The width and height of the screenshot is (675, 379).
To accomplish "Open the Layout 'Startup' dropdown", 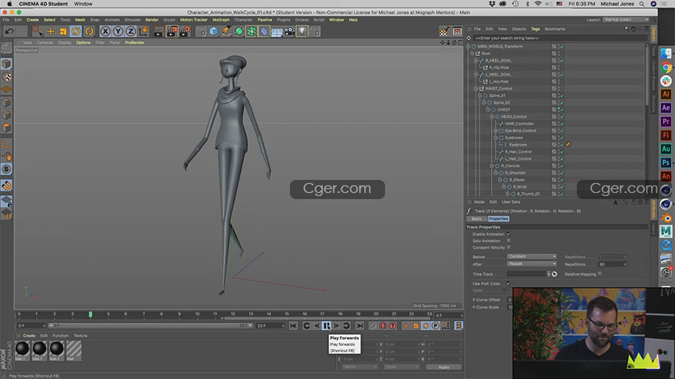I will click(625, 20).
